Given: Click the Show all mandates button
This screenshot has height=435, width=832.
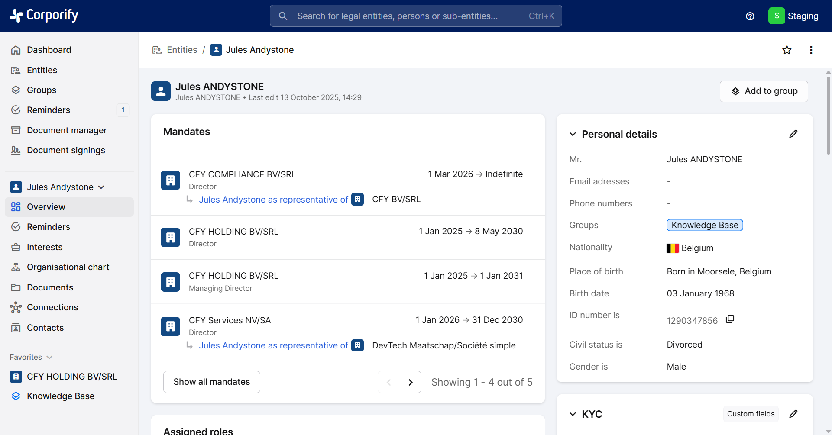Looking at the screenshot, I should point(211,382).
